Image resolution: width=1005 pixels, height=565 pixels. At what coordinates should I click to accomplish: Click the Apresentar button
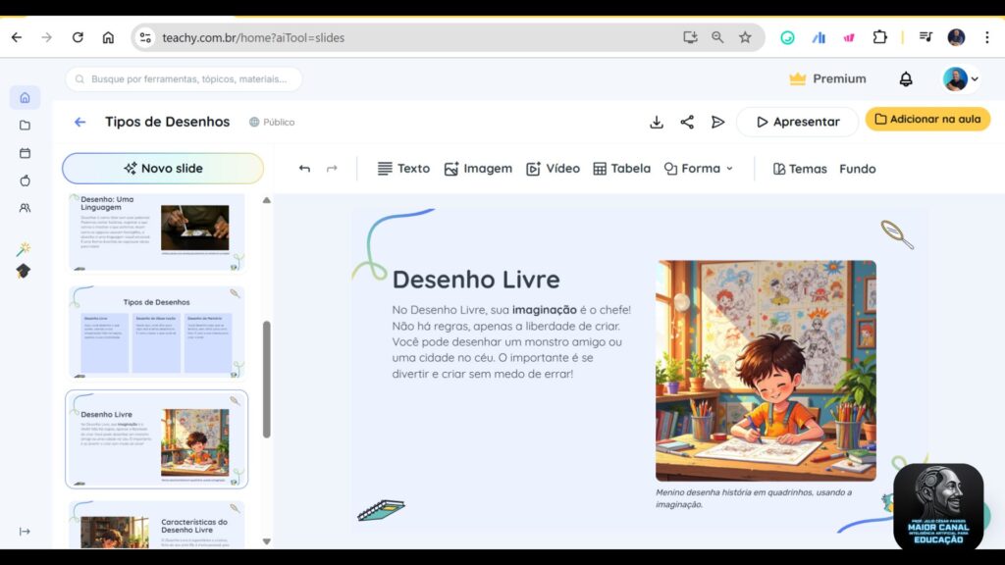(x=797, y=122)
